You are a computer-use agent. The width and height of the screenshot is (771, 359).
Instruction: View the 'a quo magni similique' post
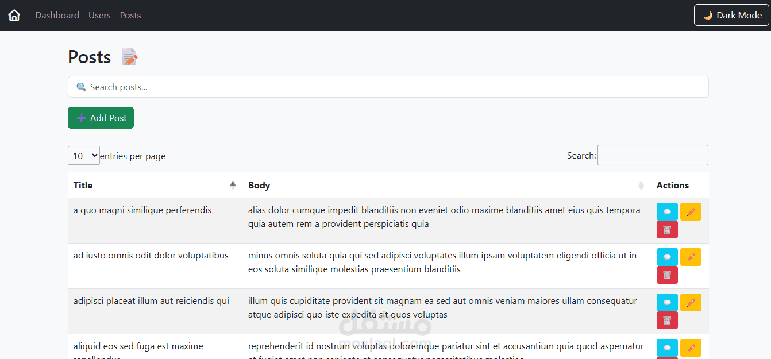[x=667, y=212]
